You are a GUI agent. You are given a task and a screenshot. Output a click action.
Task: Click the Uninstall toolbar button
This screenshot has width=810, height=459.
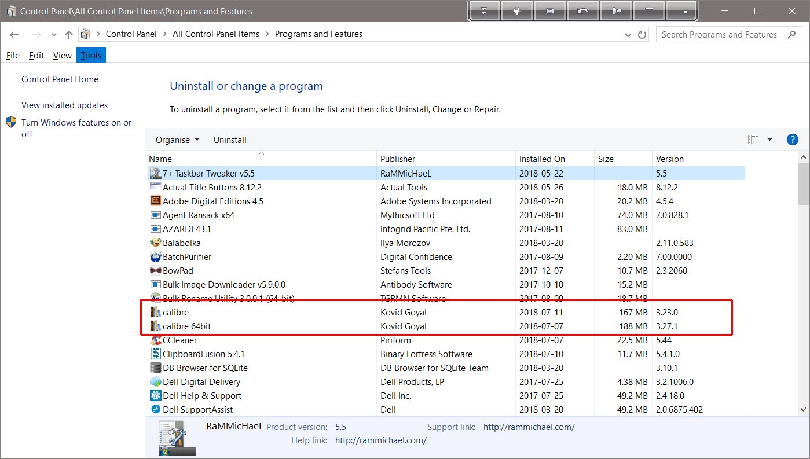click(x=230, y=139)
